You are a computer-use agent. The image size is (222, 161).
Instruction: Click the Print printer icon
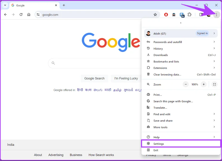pyautogui.click(x=148, y=94)
